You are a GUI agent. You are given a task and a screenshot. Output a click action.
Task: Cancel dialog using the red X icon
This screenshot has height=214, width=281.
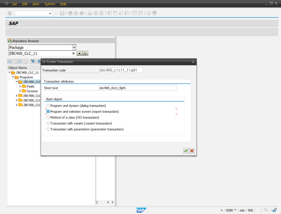pos(192,151)
